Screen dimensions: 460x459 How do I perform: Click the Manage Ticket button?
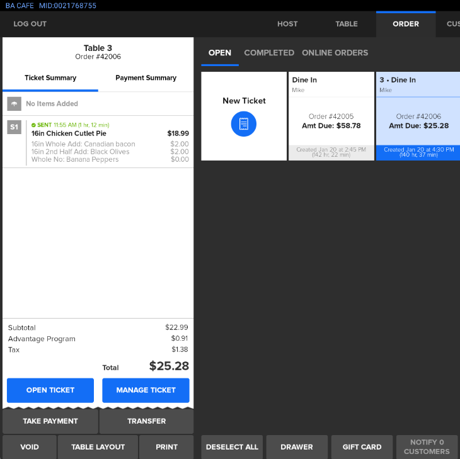pyautogui.click(x=146, y=390)
